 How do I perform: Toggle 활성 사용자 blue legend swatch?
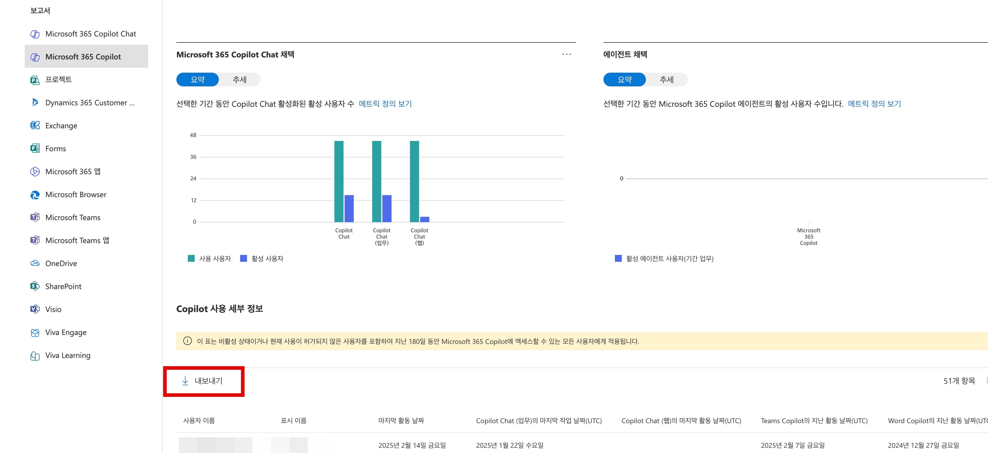243,259
